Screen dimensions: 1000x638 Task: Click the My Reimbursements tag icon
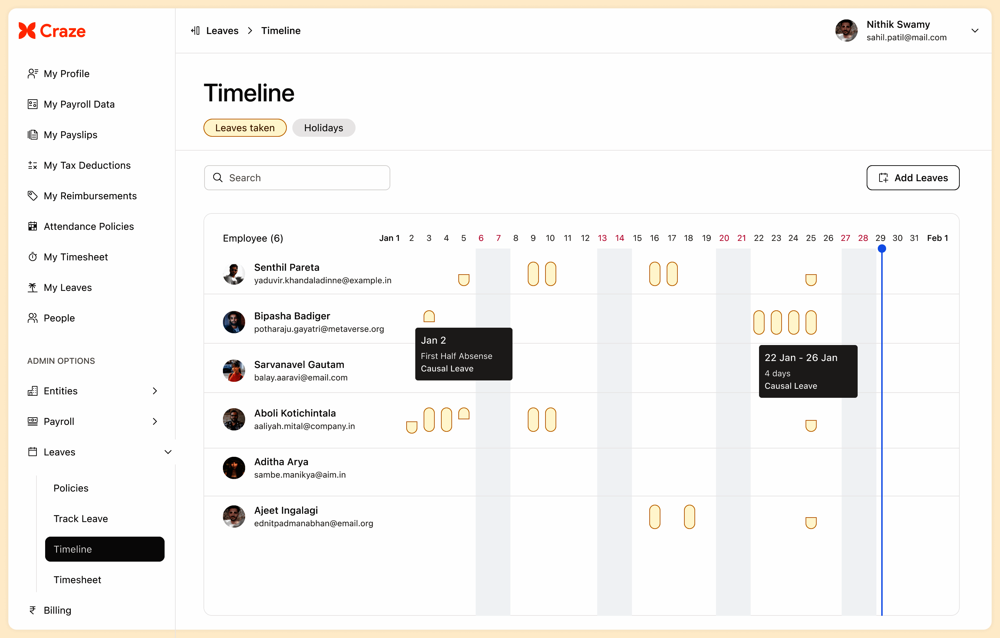click(x=32, y=195)
